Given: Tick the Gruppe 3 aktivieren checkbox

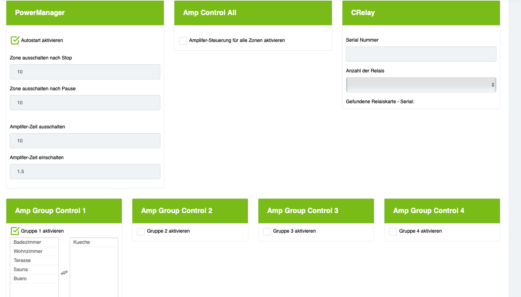Looking at the screenshot, I should (267, 231).
